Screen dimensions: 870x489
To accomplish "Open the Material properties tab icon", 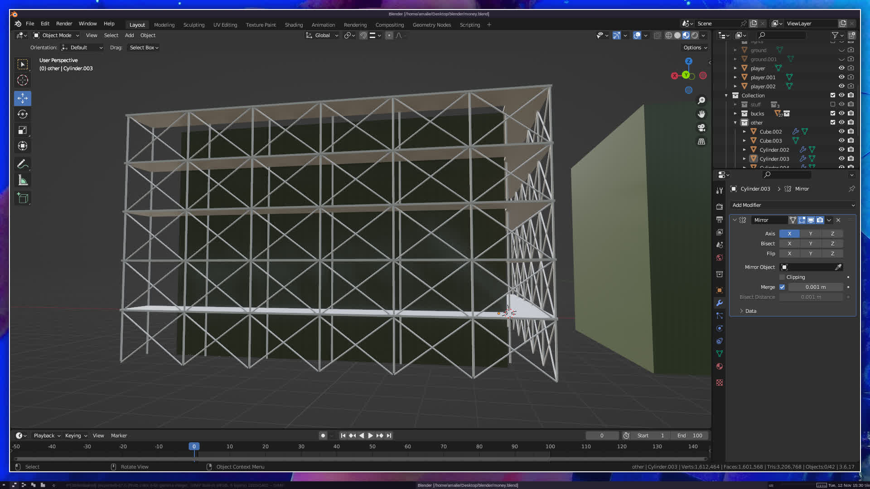I will click(720, 366).
